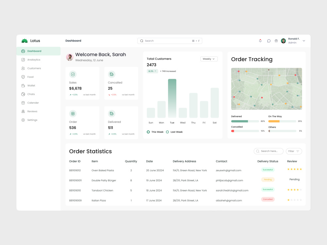Click the top Search field

pyautogui.click(x=169, y=41)
